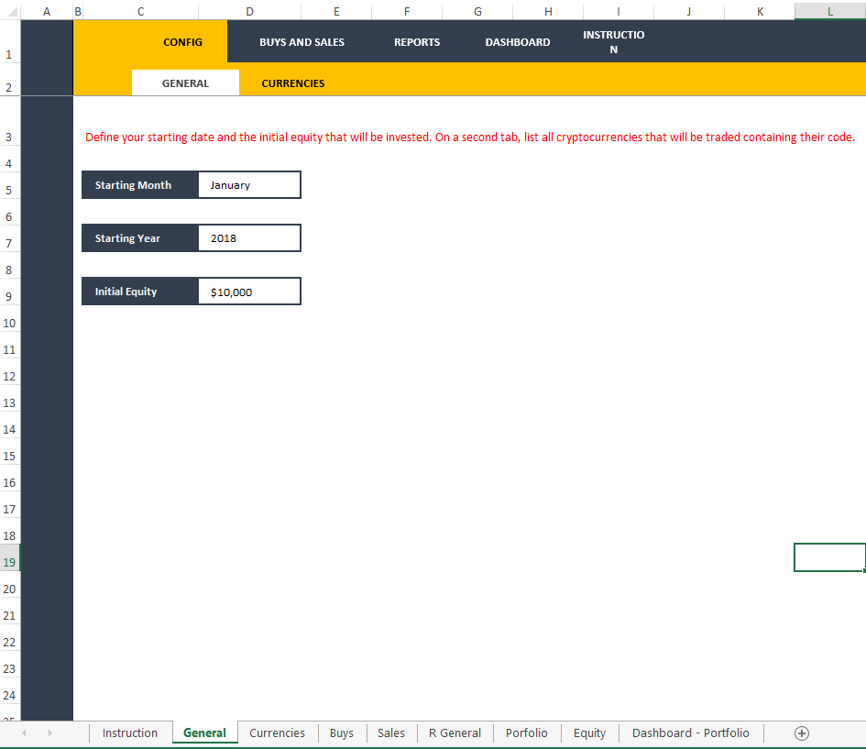Select the Starting Year cell showing 2018
The height and width of the screenshot is (749, 866).
249,238
